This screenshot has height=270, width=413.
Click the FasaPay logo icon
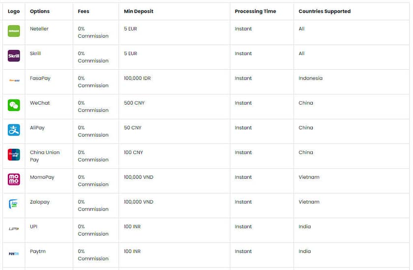(x=14, y=81)
